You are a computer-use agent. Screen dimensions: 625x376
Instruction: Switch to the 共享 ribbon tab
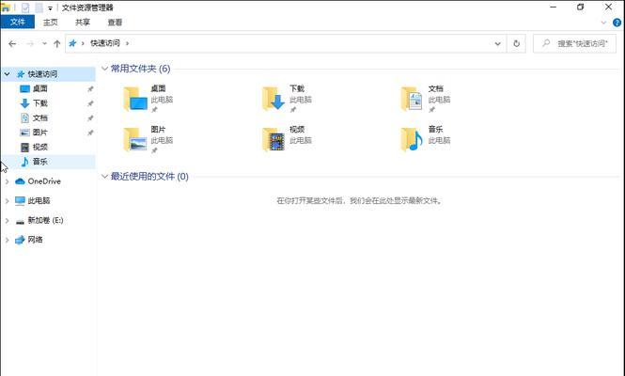[x=83, y=23]
